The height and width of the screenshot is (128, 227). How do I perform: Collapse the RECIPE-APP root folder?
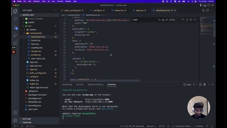[x=28, y=15]
